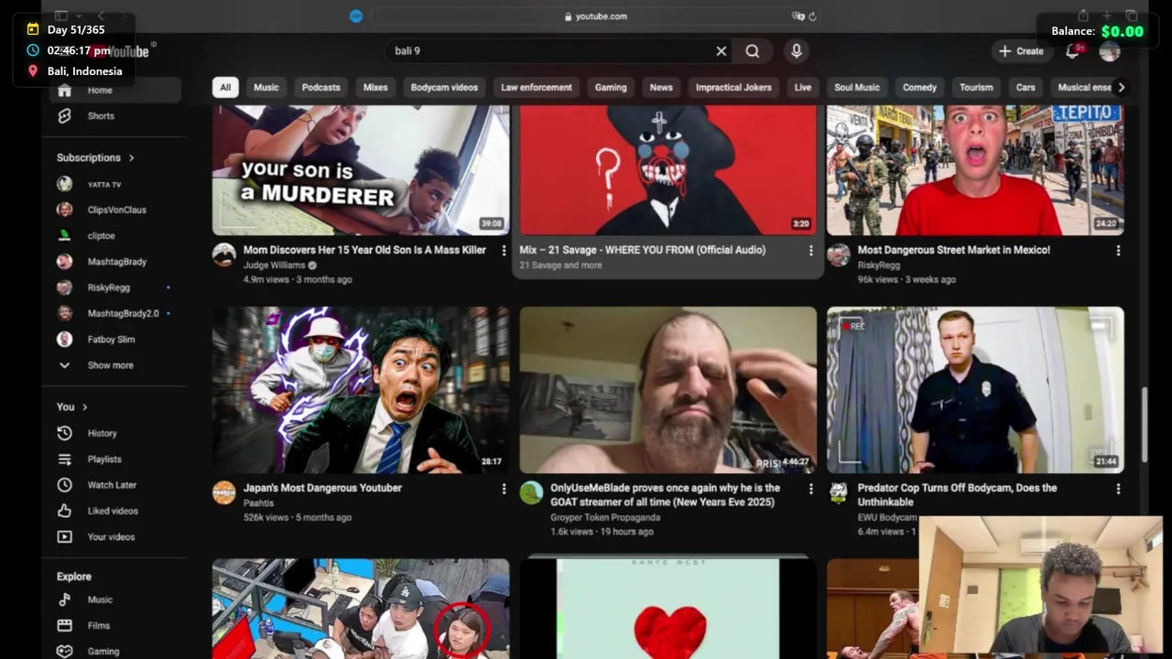Open 'Predator Cop Turns Off Bodycam' title

pos(957,495)
